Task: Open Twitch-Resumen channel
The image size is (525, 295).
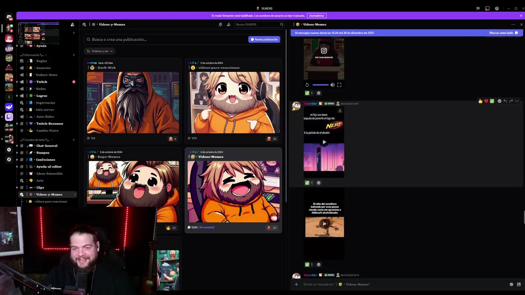Action: tap(48, 124)
